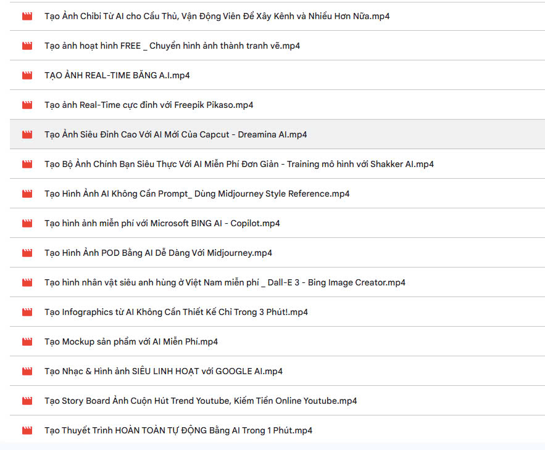Click video icon beside Tạo Mockup sản phẩm file
The height and width of the screenshot is (450, 545).
(27, 342)
